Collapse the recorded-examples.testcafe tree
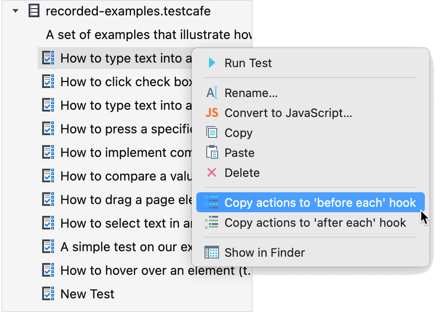The width and height of the screenshot is (443, 312). pyautogui.click(x=15, y=10)
